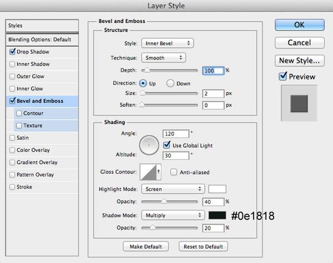Screen dimensions: 333x263
Task: Open the white Highlight color swatch
Action: coord(217,189)
